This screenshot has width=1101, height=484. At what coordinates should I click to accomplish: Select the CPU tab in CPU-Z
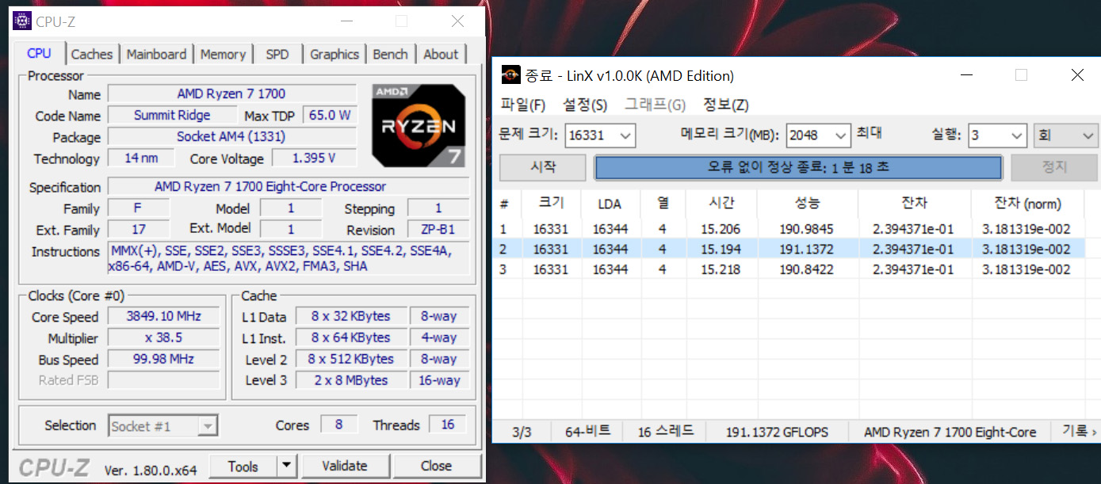[x=39, y=53]
